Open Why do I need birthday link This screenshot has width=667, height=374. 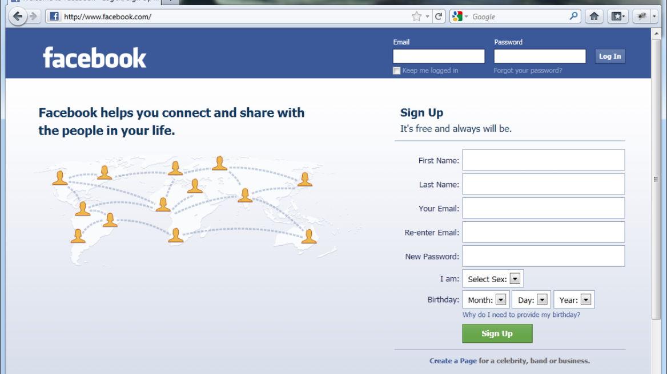521,315
